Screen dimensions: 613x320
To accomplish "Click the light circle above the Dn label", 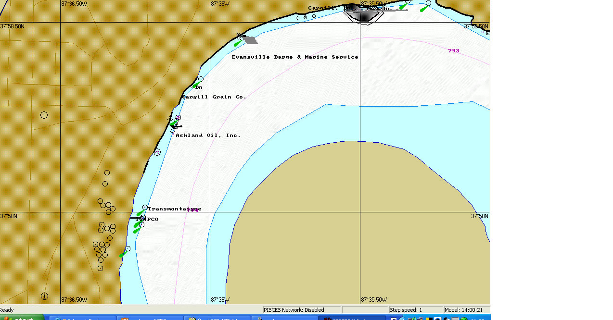I will [x=201, y=79].
